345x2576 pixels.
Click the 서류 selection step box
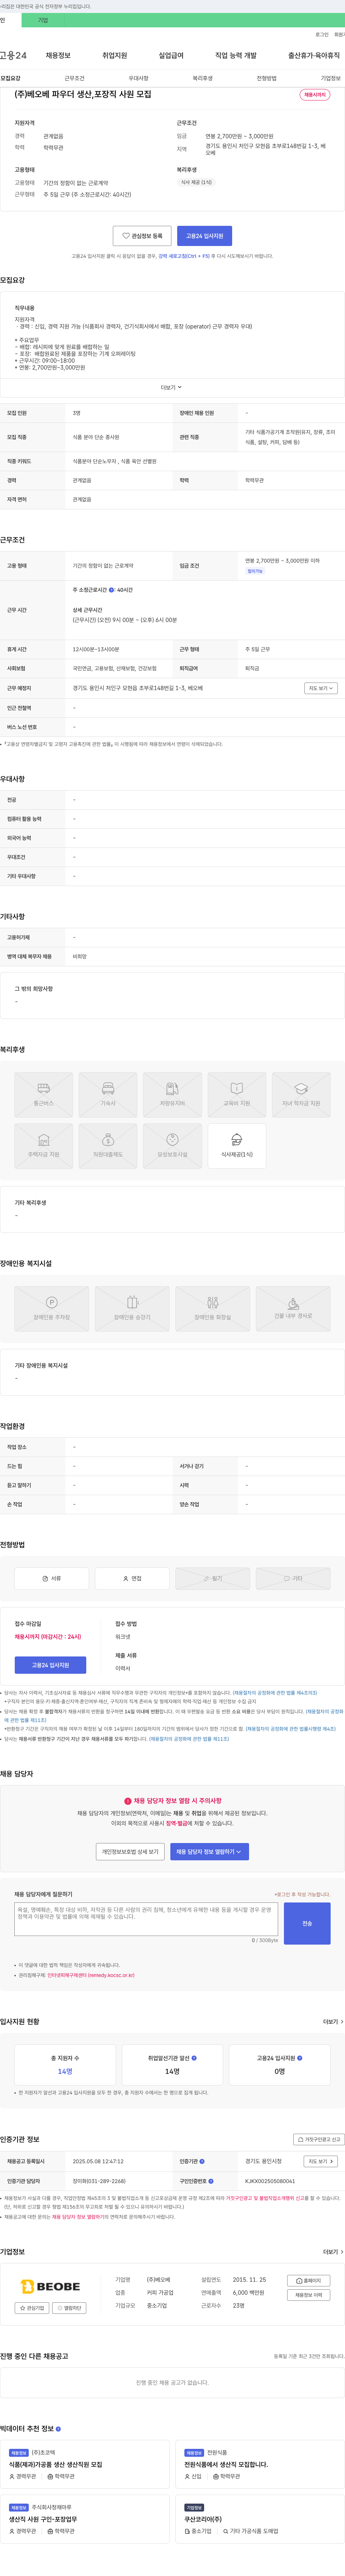(52, 1579)
